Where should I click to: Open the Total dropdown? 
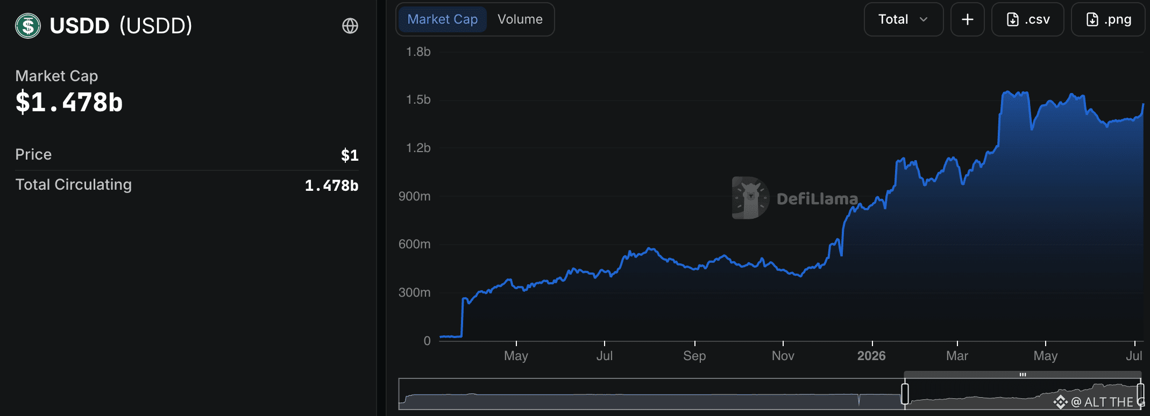tap(904, 19)
